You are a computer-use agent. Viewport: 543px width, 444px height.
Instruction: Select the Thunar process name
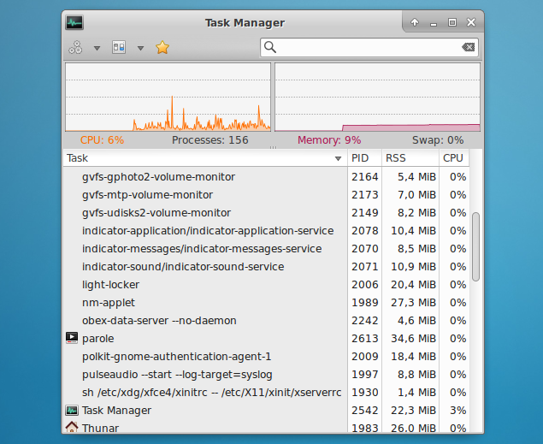coord(100,428)
